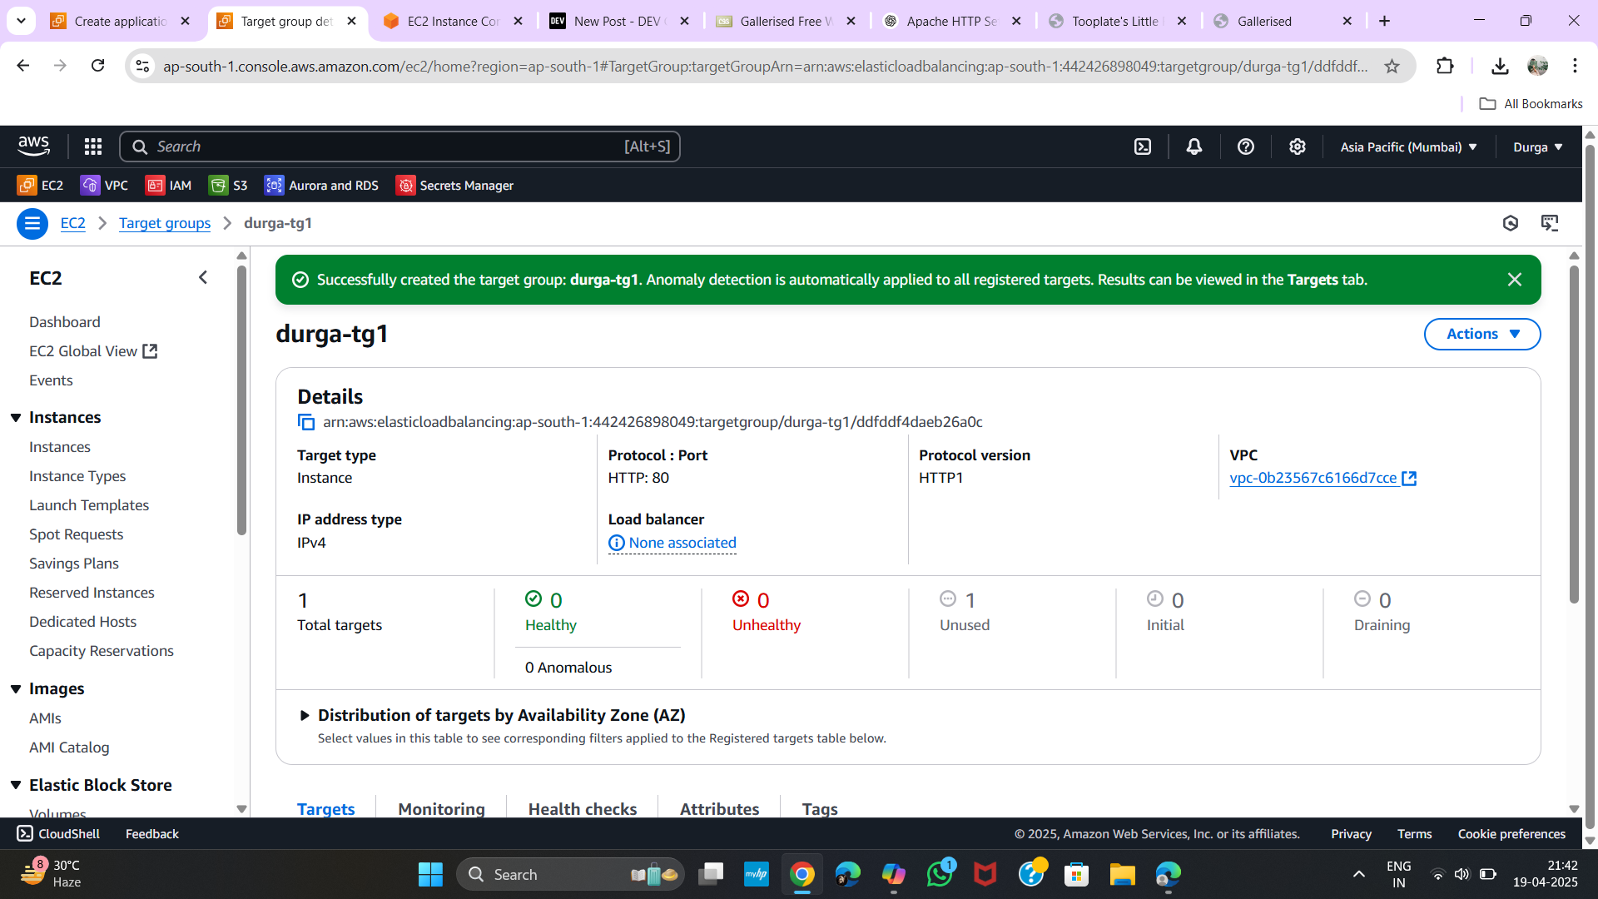The width and height of the screenshot is (1598, 899).
Task: Open the S3 shortcut in favorites bar
Action: pyautogui.click(x=229, y=185)
